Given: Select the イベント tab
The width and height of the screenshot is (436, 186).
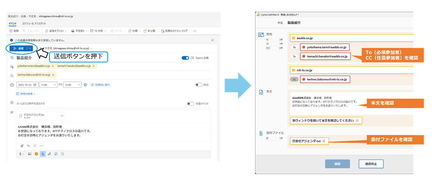Looking at the screenshot, I should pos(12,23).
